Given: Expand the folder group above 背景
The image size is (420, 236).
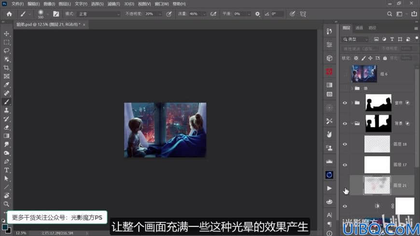Looking at the screenshot, I should click(352, 103).
